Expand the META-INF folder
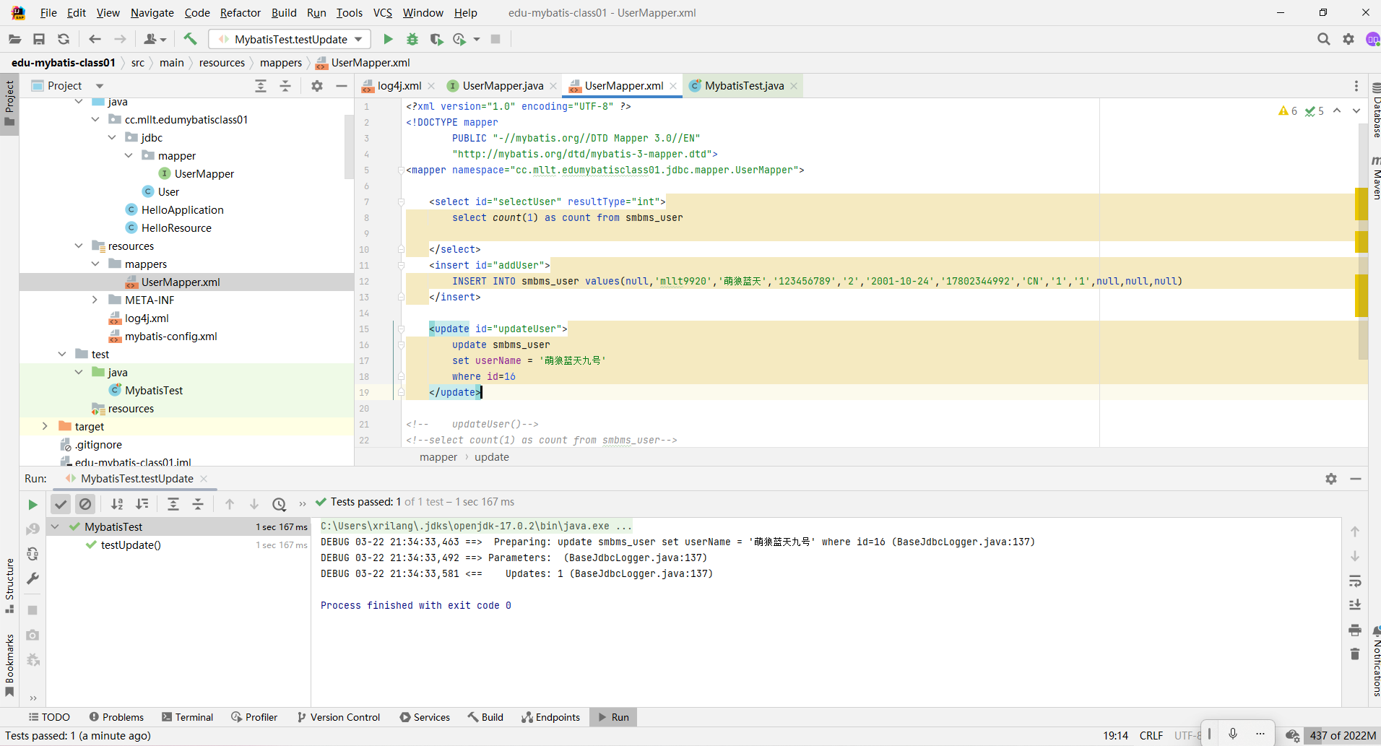Screen dimensions: 1381x746 pyautogui.click(x=95, y=300)
